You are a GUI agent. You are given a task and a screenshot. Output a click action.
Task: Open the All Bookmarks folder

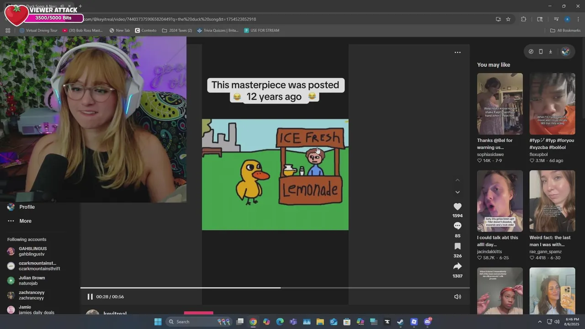(565, 31)
